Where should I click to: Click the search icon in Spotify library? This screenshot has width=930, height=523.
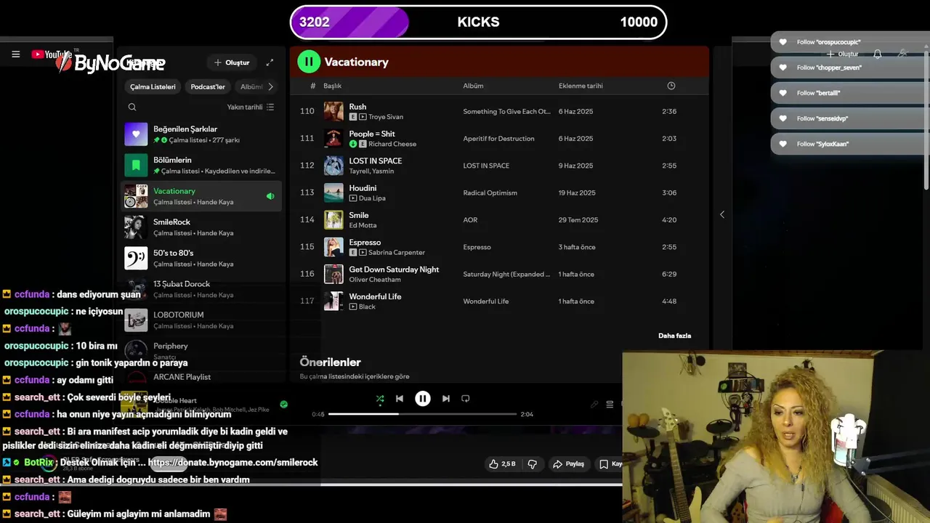132,107
